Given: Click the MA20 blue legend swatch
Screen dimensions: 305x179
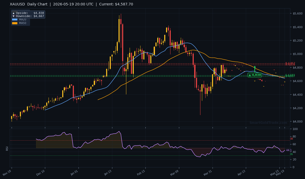Looking at the screenshot, I should click(x=14, y=19).
